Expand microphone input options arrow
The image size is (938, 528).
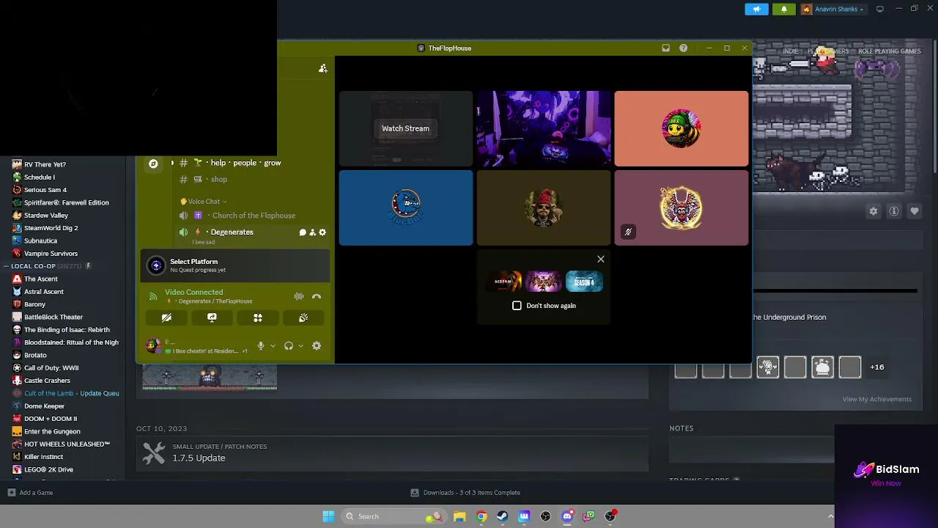coord(273,346)
